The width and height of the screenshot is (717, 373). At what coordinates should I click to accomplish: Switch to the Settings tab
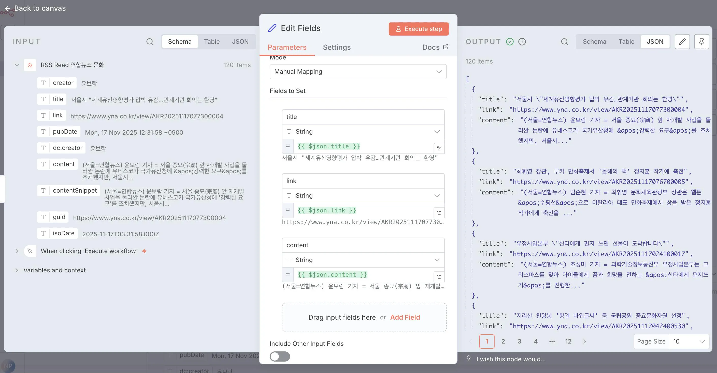(337, 47)
